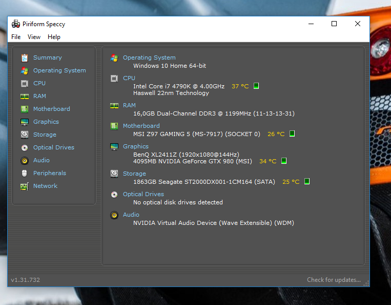Open the Help menu
Screen dimensions: 391x305
[x=54, y=37]
